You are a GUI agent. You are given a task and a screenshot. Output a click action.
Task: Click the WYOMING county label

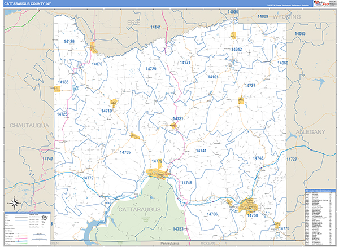[x=286, y=17]
